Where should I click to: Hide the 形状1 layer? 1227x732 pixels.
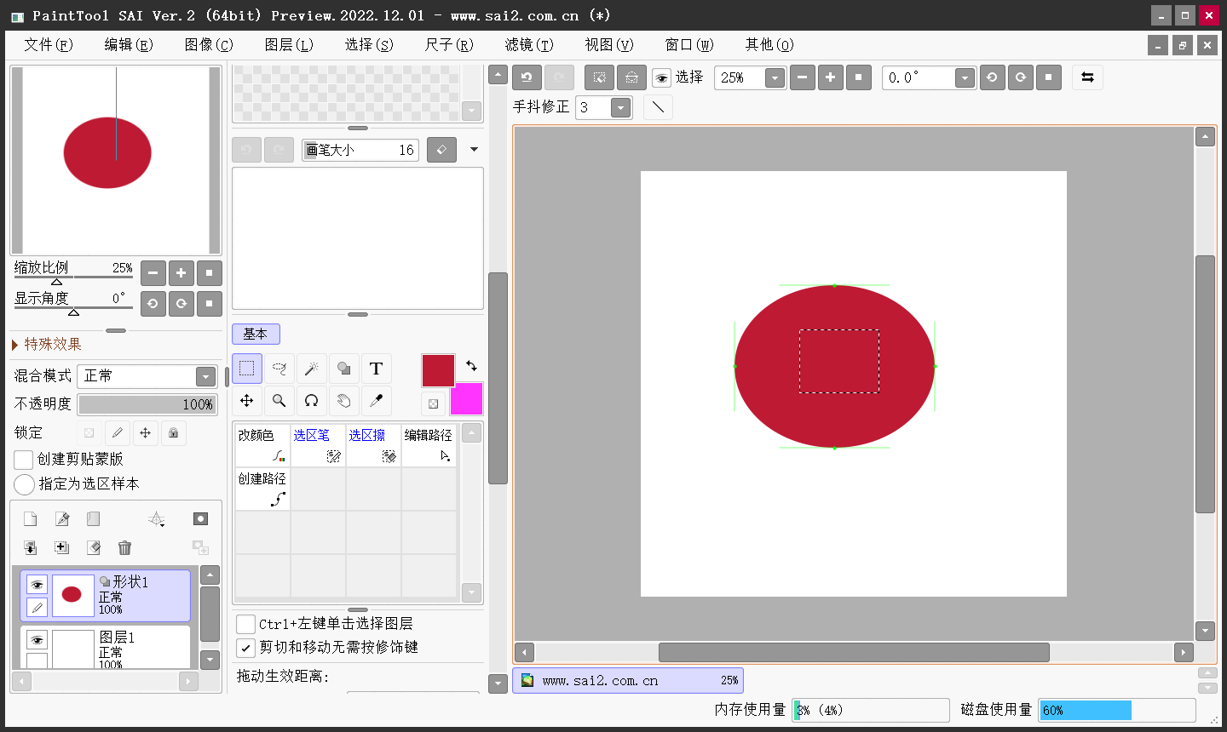point(37,585)
